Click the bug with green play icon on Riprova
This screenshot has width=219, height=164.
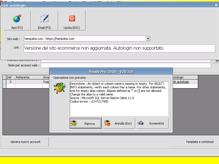pos(74,123)
